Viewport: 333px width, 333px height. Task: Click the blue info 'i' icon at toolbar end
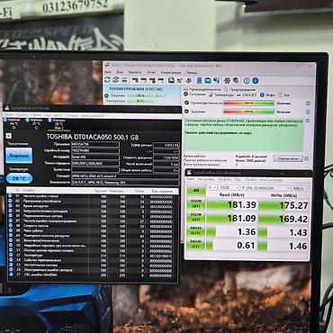coord(255,80)
